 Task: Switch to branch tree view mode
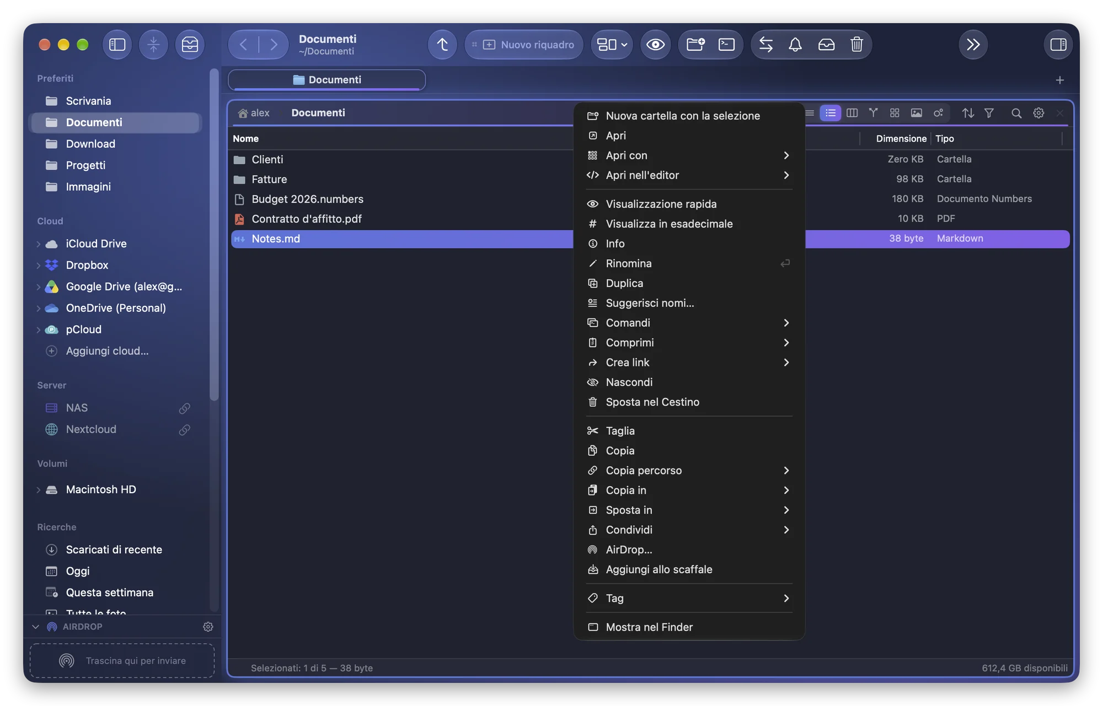click(x=873, y=113)
